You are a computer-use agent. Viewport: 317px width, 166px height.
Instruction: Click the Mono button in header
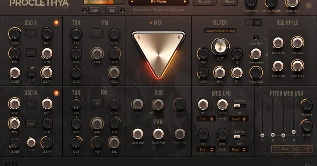(x=230, y=2)
